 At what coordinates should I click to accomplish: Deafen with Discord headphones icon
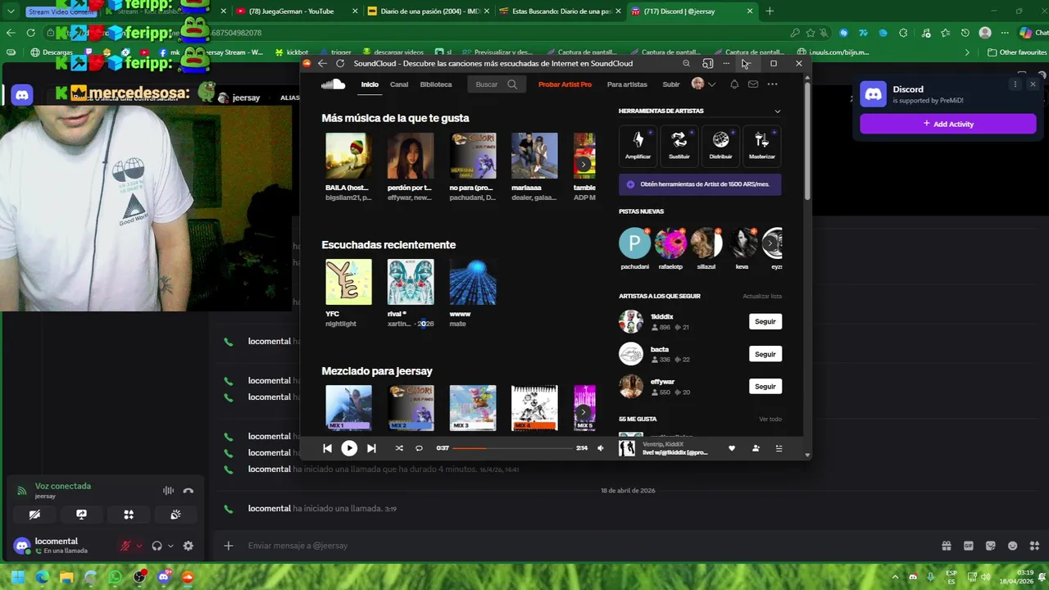tap(157, 546)
